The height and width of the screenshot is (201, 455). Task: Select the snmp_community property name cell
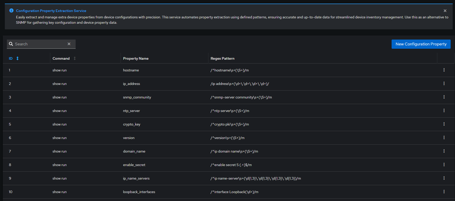pos(137,97)
